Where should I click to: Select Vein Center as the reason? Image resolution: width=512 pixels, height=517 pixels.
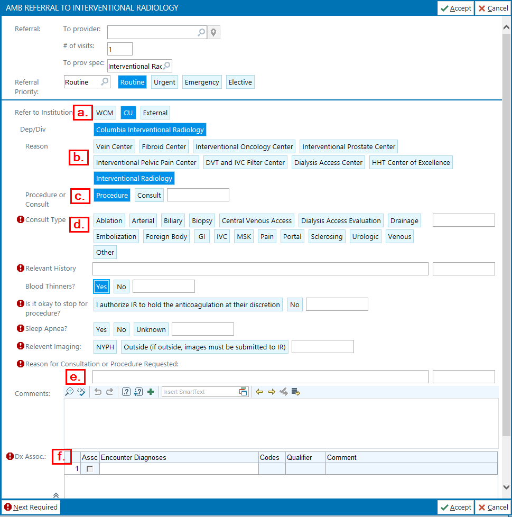coord(114,146)
